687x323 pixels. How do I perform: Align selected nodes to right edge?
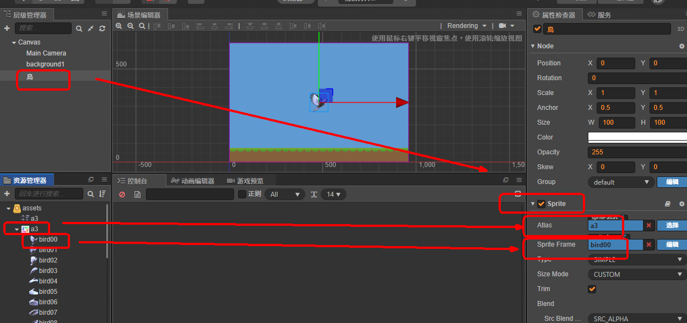228,26
